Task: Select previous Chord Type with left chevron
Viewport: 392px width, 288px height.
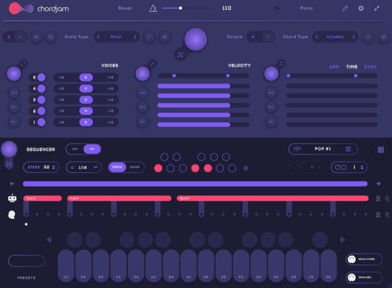Action: (x=317, y=37)
